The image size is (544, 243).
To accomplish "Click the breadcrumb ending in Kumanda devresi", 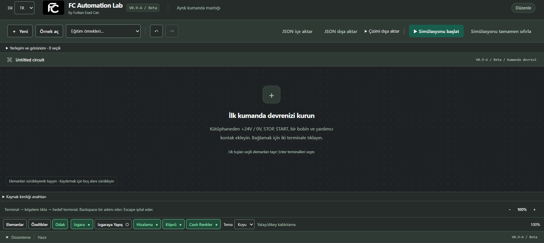I will (x=506, y=60).
